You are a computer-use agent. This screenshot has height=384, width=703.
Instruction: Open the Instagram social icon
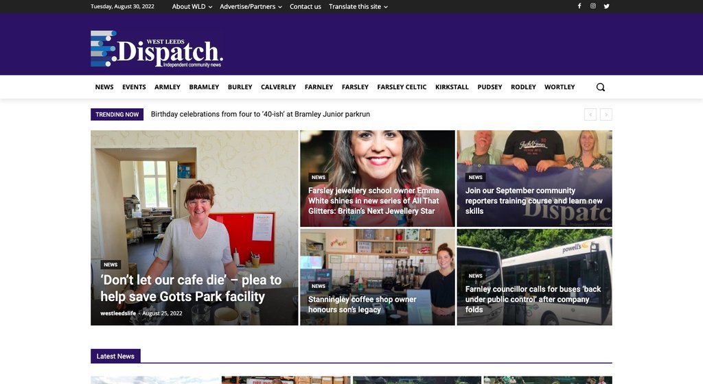[x=592, y=6]
